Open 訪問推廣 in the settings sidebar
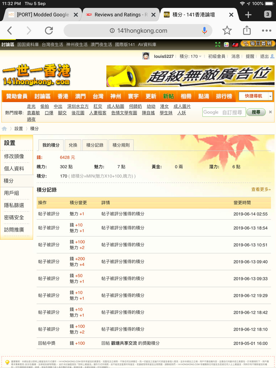Viewport: 276px width, 368px height. pyautogui.click(x=14, y=230)
